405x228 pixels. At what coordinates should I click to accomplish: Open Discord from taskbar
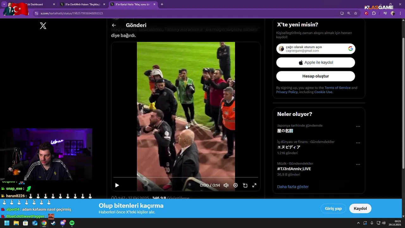(x=63, y=223)
